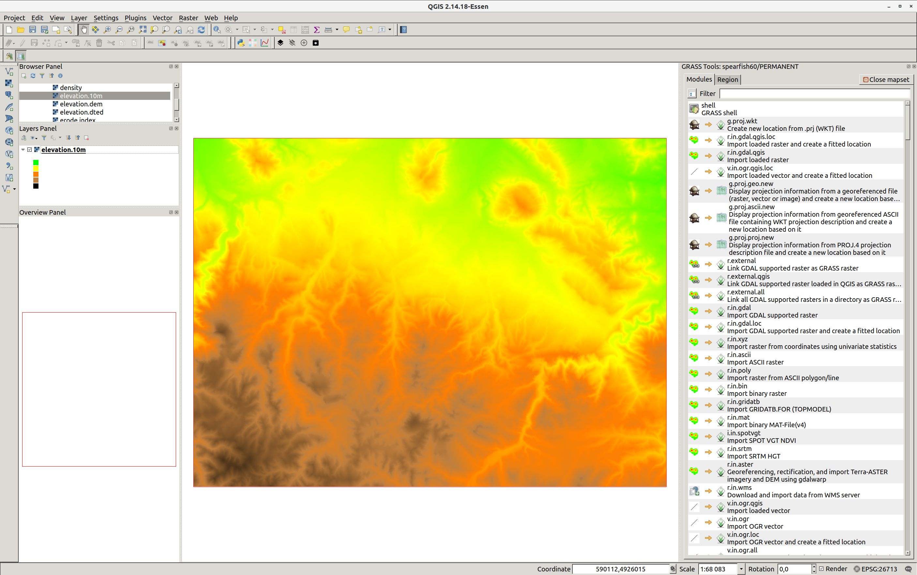
Task: Open the Run Feature Action dropdown arrow
Action: tap(237, 30)
